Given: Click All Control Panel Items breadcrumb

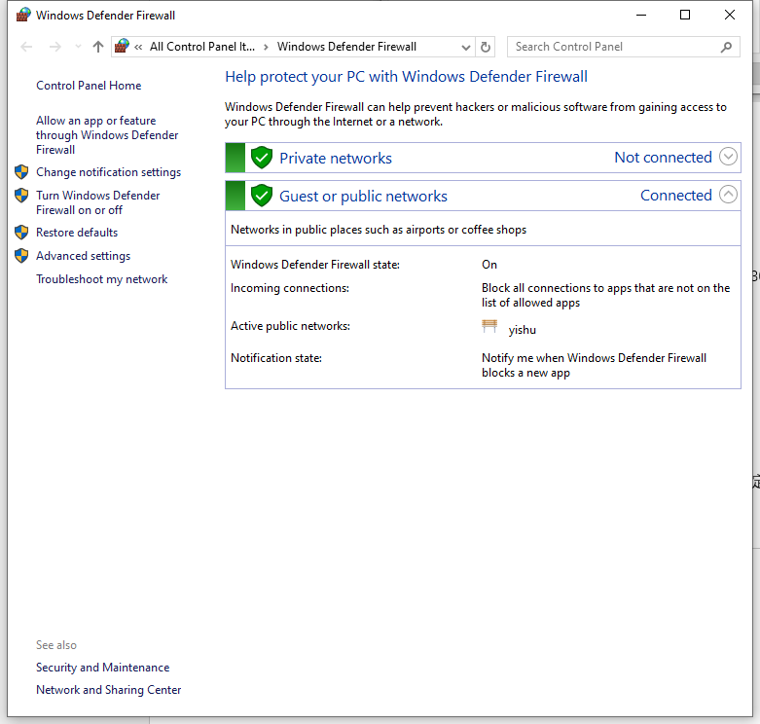Looking at the screenshot, I should click(202, 47).
